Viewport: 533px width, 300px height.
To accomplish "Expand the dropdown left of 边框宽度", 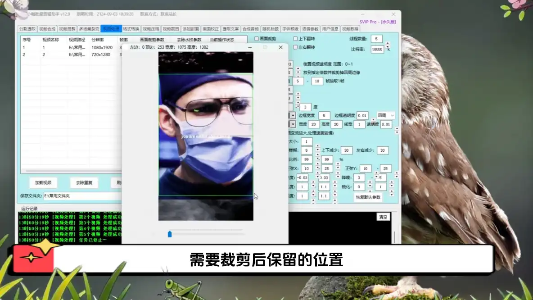I will 292,116.
